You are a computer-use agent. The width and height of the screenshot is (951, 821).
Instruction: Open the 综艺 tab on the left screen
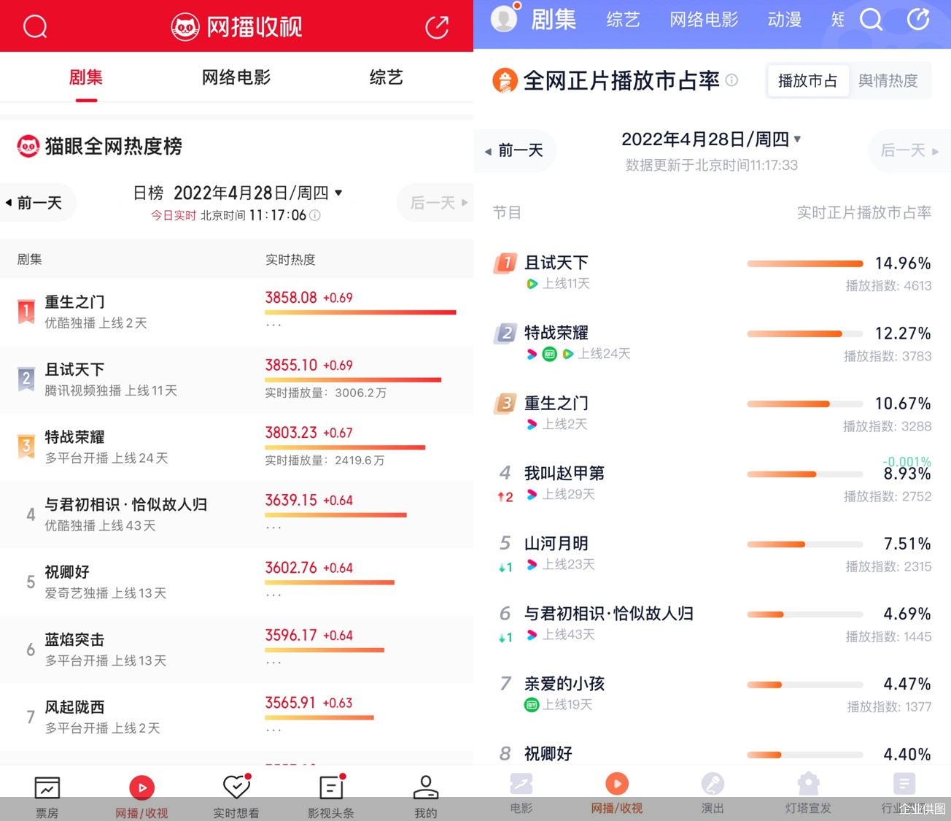[x=386, y=78]
